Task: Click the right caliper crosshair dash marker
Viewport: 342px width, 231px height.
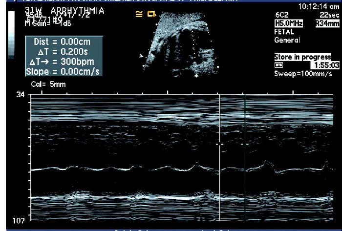Action: pos(245,144)
